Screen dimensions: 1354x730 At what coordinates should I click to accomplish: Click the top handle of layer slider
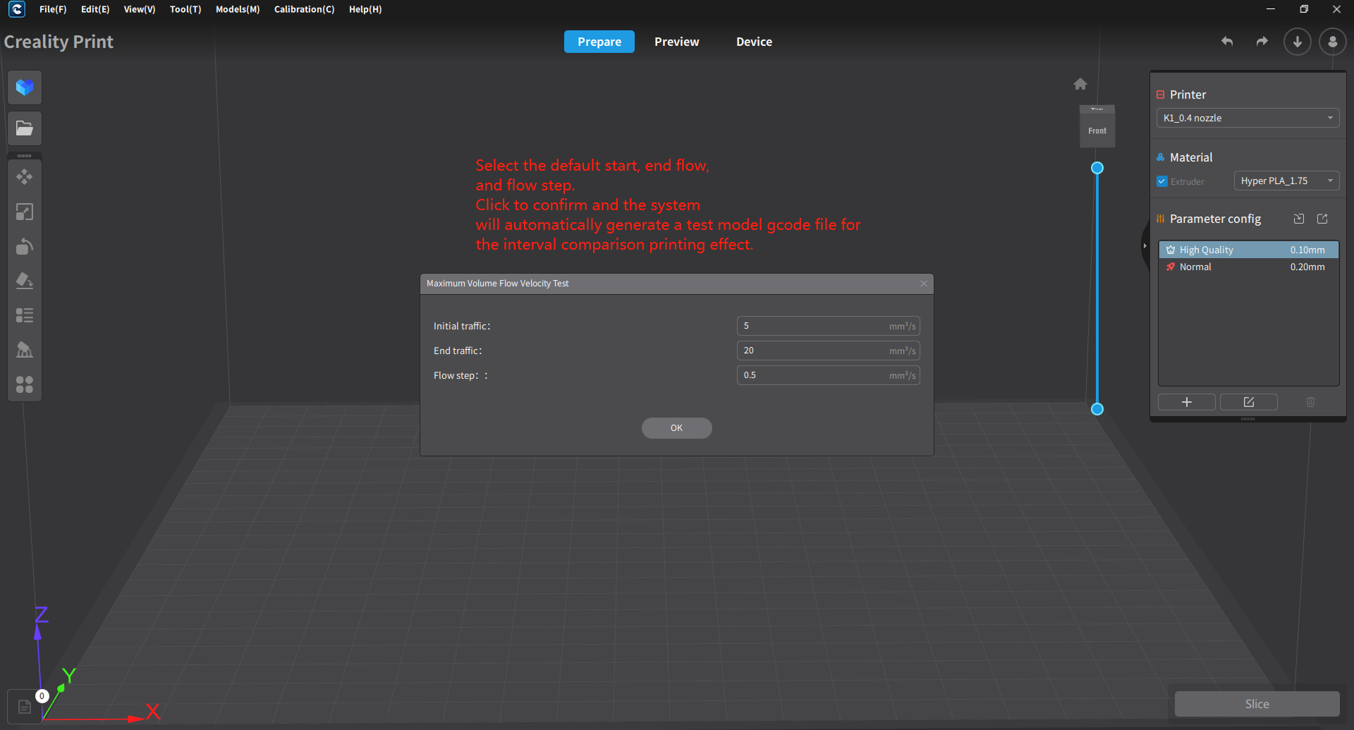coord(1097,168)
